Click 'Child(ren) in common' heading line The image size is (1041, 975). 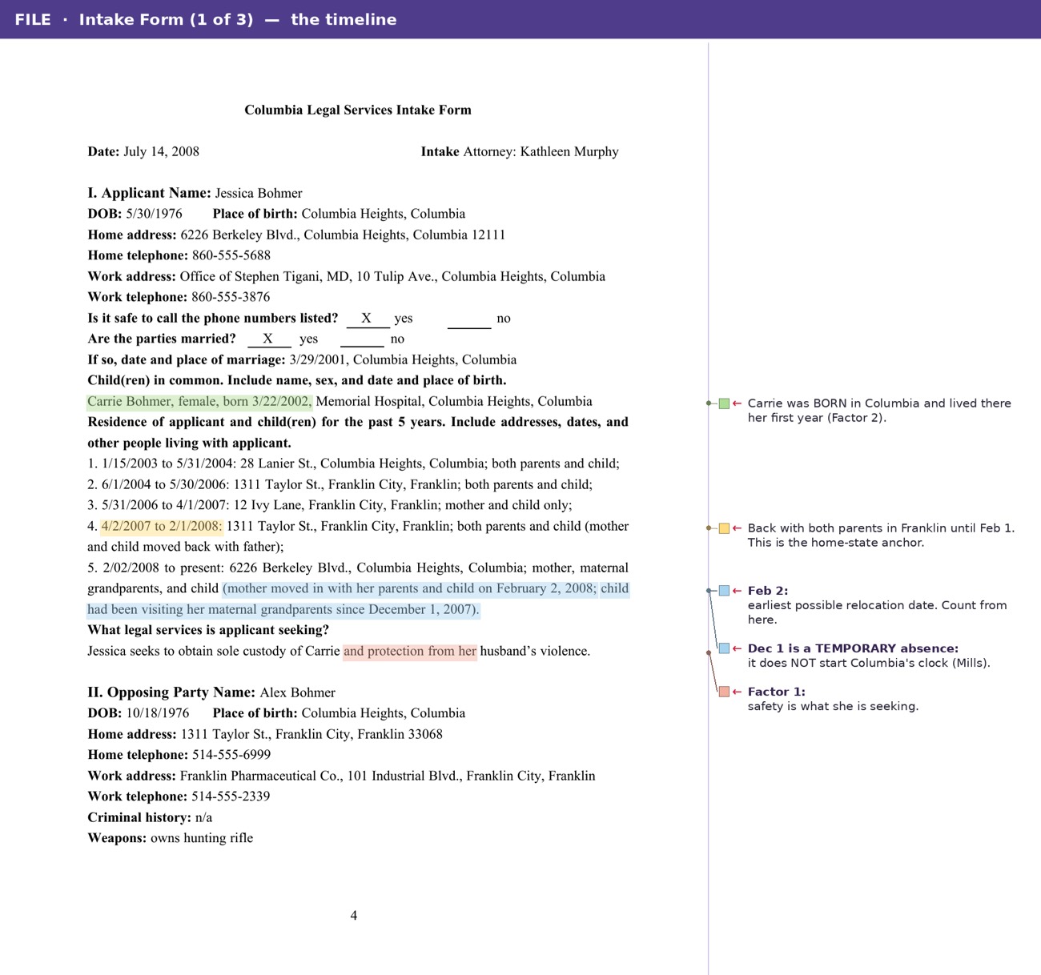(x=296, y=380)
